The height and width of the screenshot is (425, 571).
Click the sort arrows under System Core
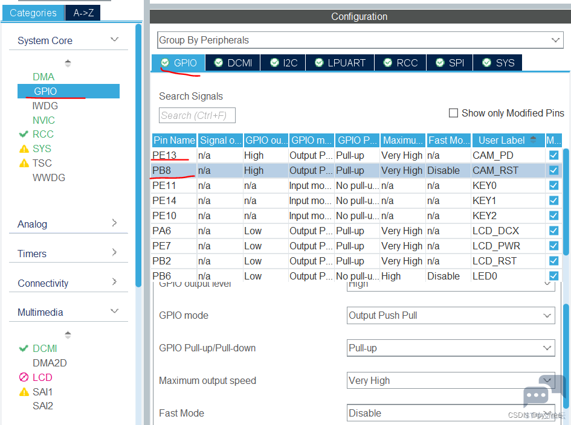68,63
